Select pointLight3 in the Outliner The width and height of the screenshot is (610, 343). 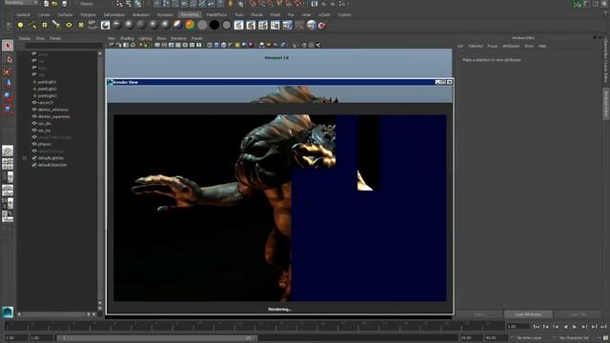47,95
